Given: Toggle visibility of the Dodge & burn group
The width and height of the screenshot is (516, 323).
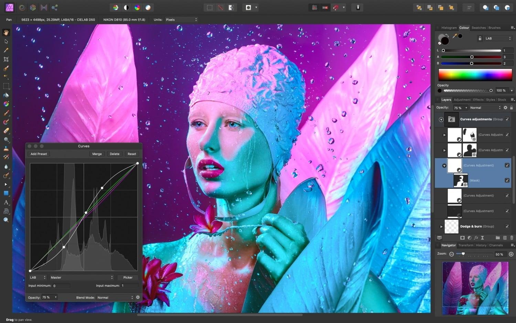Looking at the screenshot, I should [507, 227].
